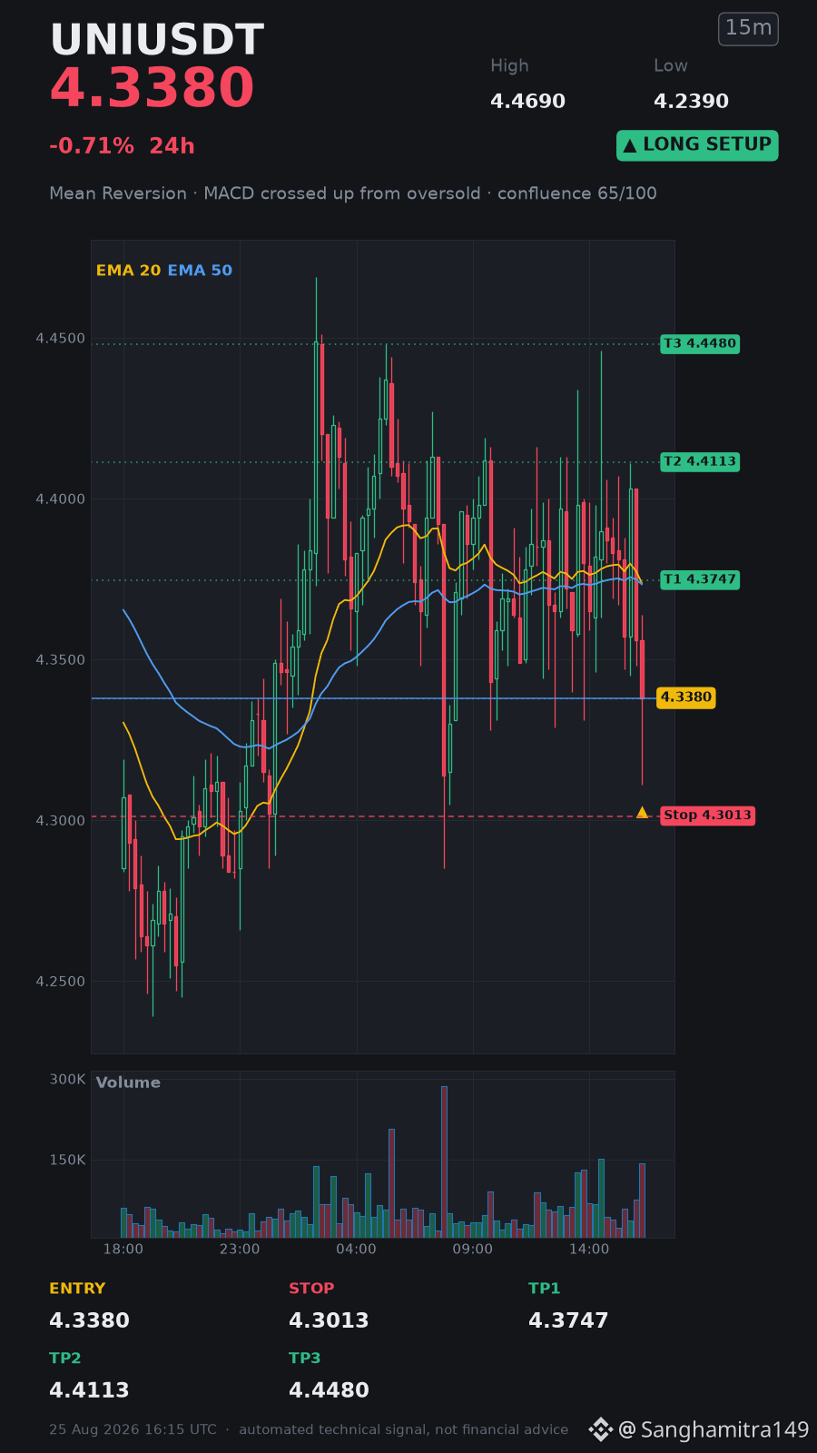
Task: Click the LONG SETUP badge
Action: (x=697, y=145)
